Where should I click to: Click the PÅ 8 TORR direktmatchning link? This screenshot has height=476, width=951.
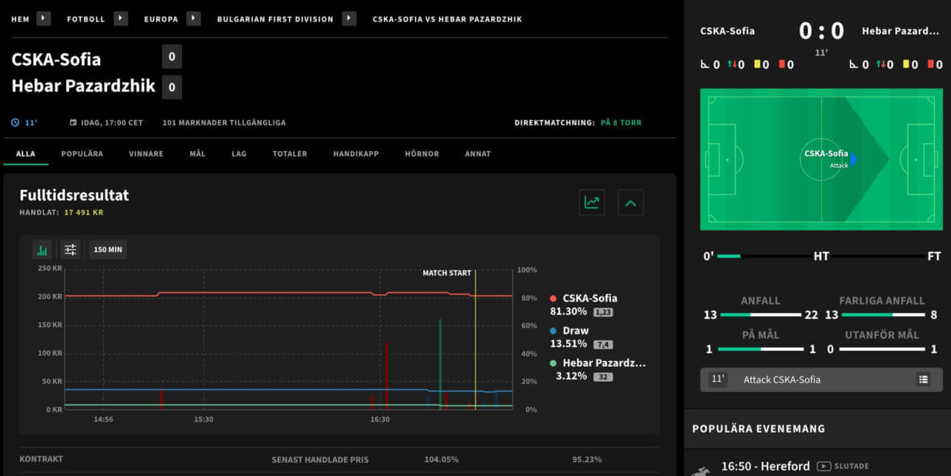pos(621,122)
